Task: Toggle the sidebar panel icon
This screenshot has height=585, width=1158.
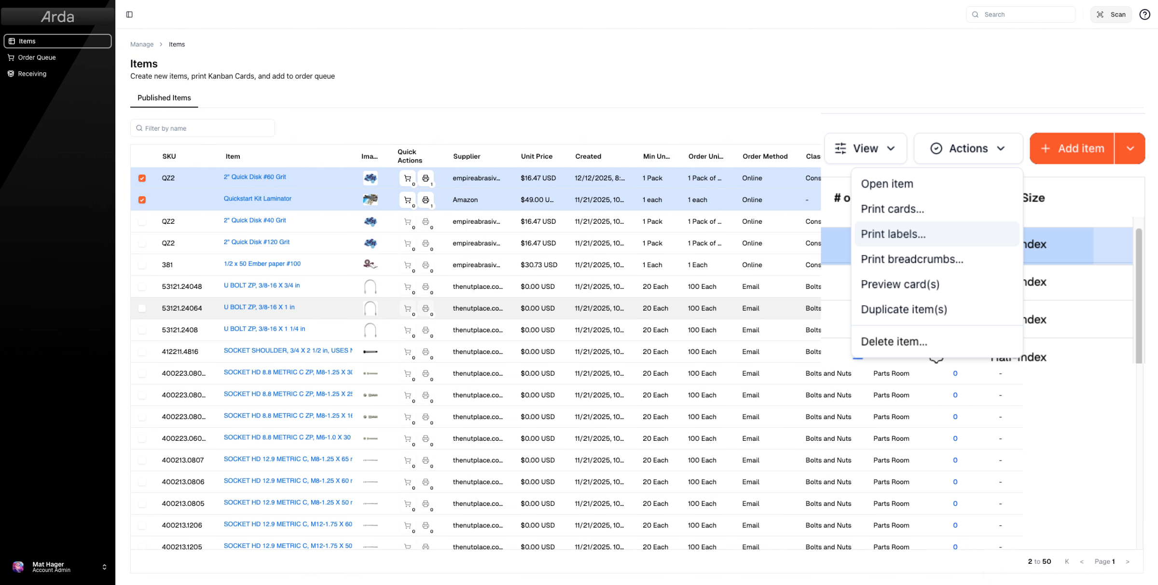Action: click(129, 14)
